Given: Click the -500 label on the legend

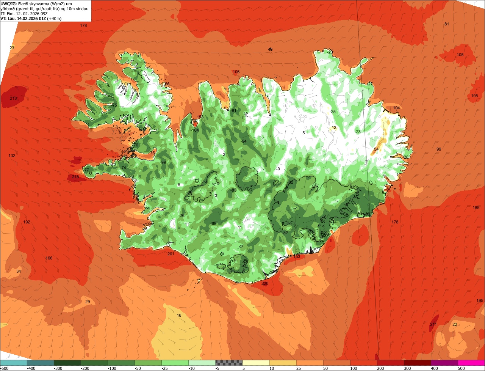Looking at the screenshot, I should coord(4,368).
